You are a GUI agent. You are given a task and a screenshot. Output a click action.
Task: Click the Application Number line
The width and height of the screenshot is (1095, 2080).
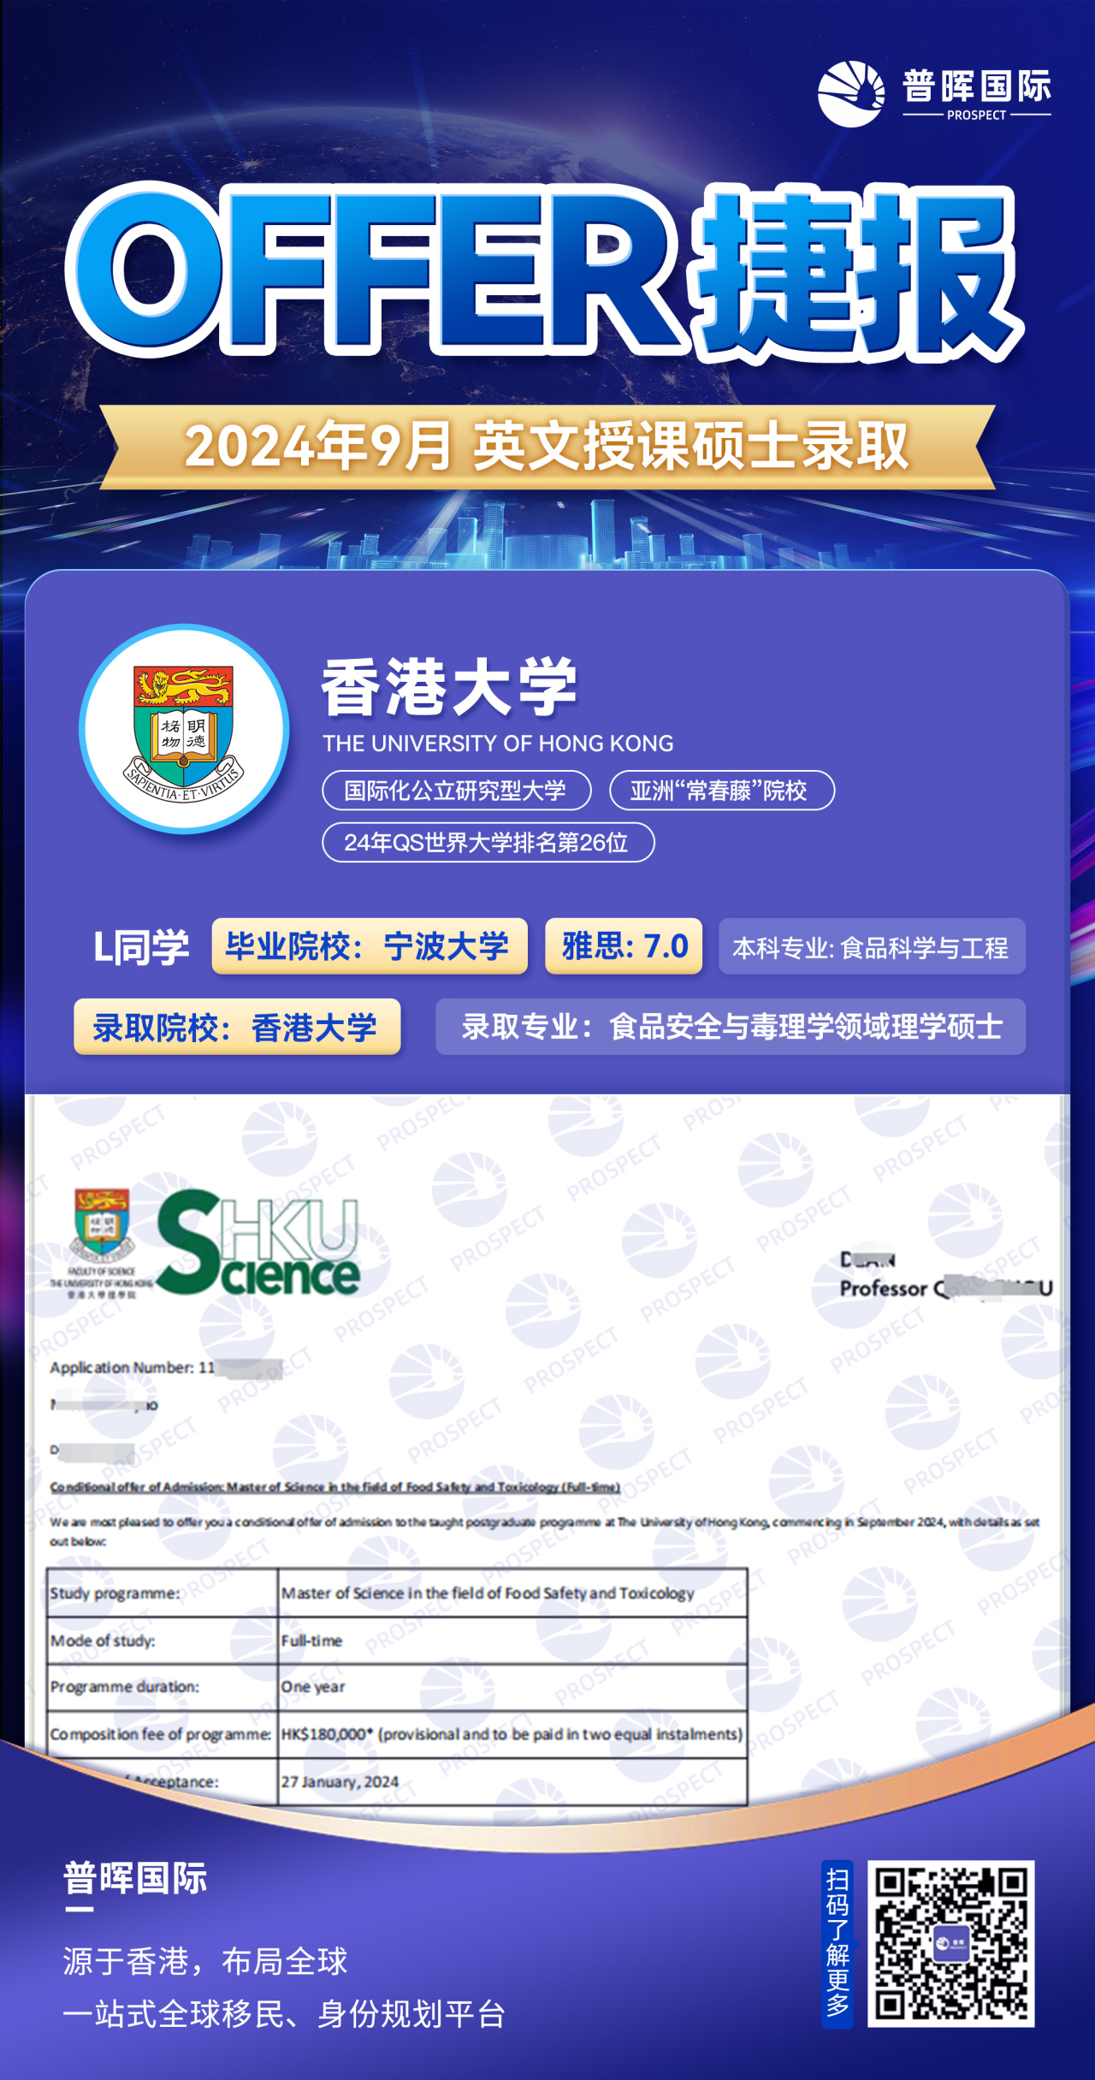pos(166,1367)
